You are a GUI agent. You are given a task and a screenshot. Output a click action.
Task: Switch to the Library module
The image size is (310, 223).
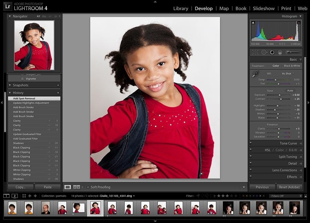(x=180, y=8)
